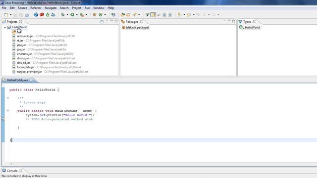Open the Navigate menu

51,8
